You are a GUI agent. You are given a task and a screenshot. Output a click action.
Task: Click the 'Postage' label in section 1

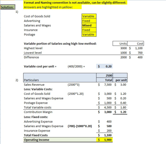pyautogui.click(x=29, y=34)
